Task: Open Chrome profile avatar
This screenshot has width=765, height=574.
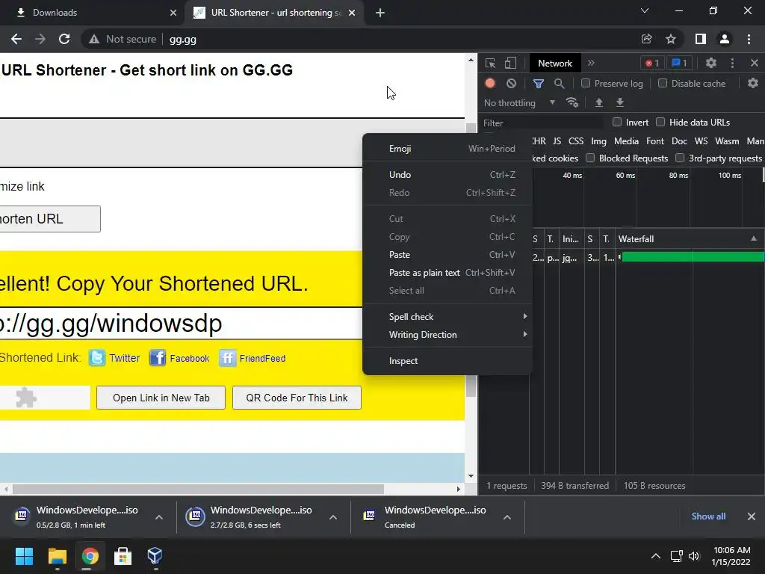Action: pos(725,39)
